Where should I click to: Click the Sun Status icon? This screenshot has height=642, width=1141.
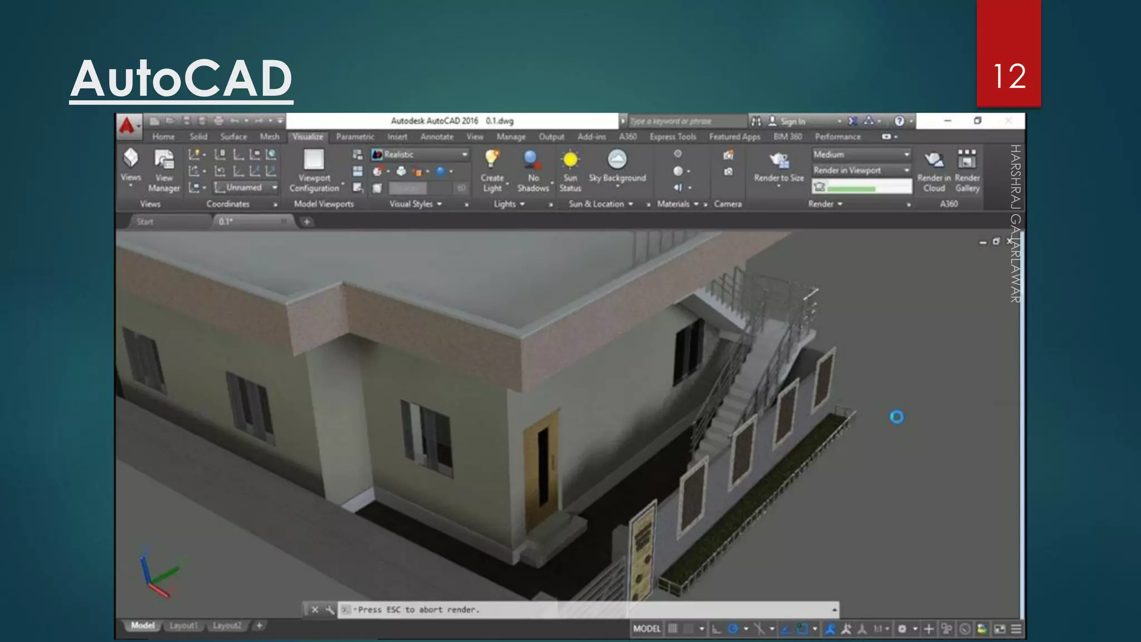point(570,160)
